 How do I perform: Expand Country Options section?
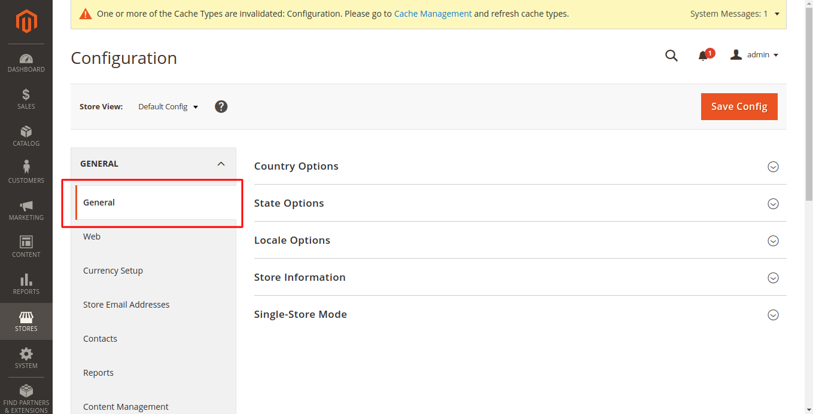click(520, 166)
